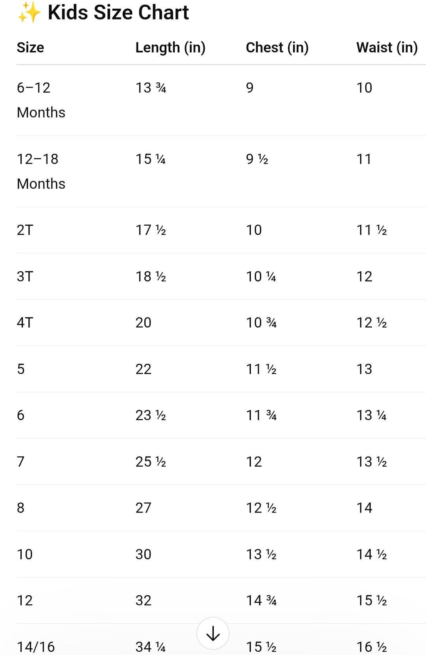The image size is (426, 655).
Task: Click the 11 ¾ chest value
Action: [261, 415]
